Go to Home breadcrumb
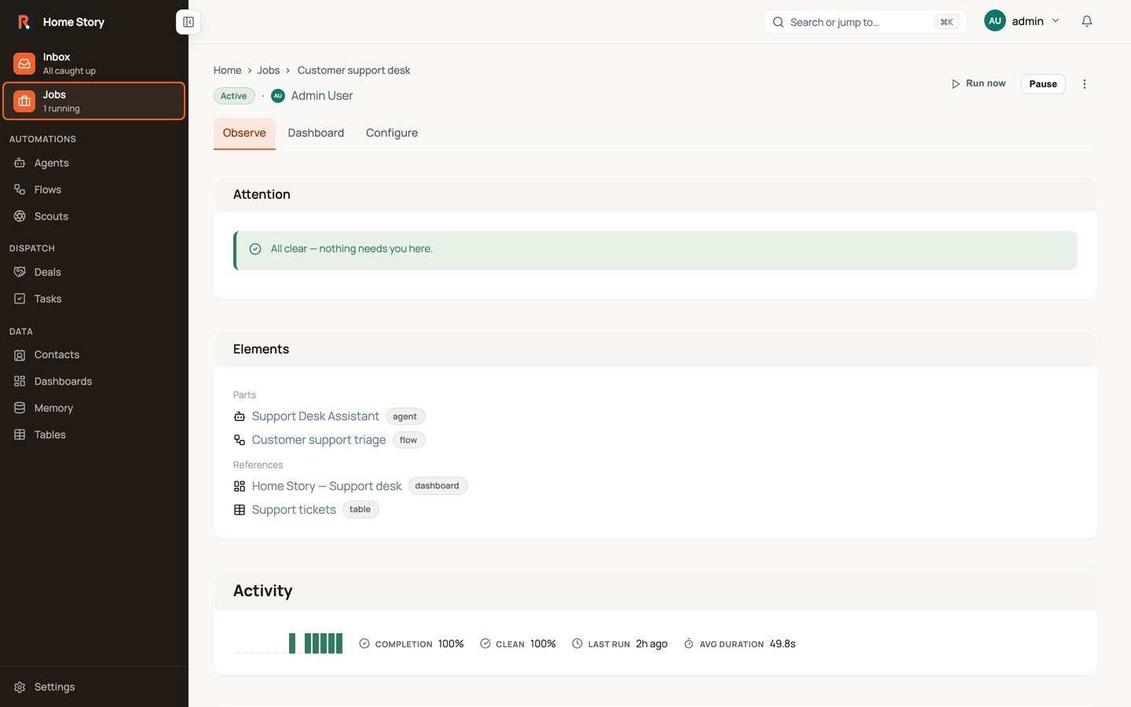 click(228, 70)
